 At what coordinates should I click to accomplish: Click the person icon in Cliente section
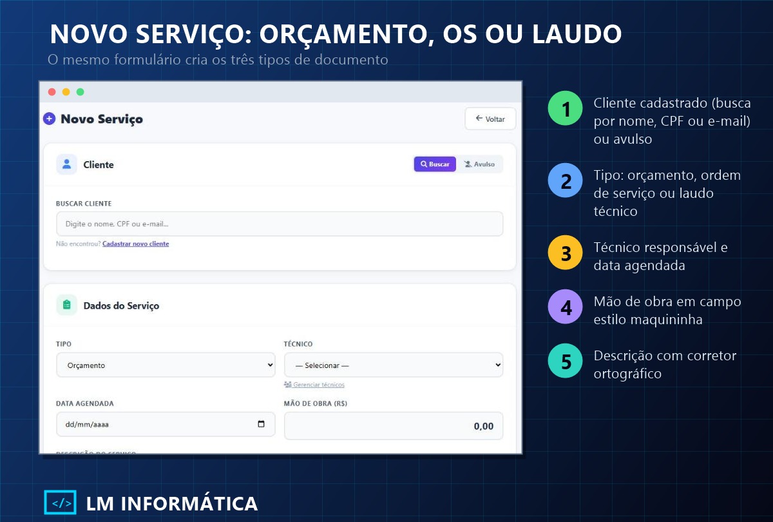pyautogui.click(x=66, y=164)
